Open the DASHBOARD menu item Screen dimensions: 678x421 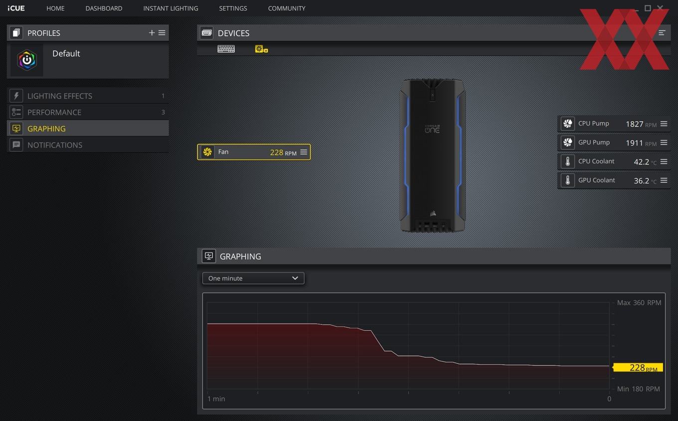click(104, 8)
